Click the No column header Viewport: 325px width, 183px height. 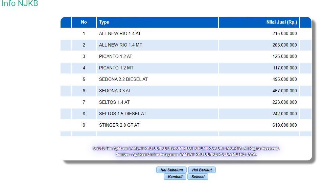point(84,22)
